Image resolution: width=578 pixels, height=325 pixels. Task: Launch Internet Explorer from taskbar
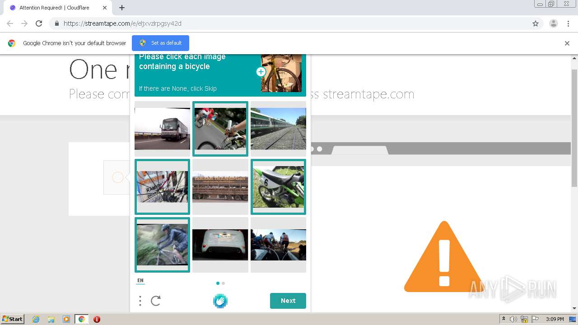coord(36,319)
